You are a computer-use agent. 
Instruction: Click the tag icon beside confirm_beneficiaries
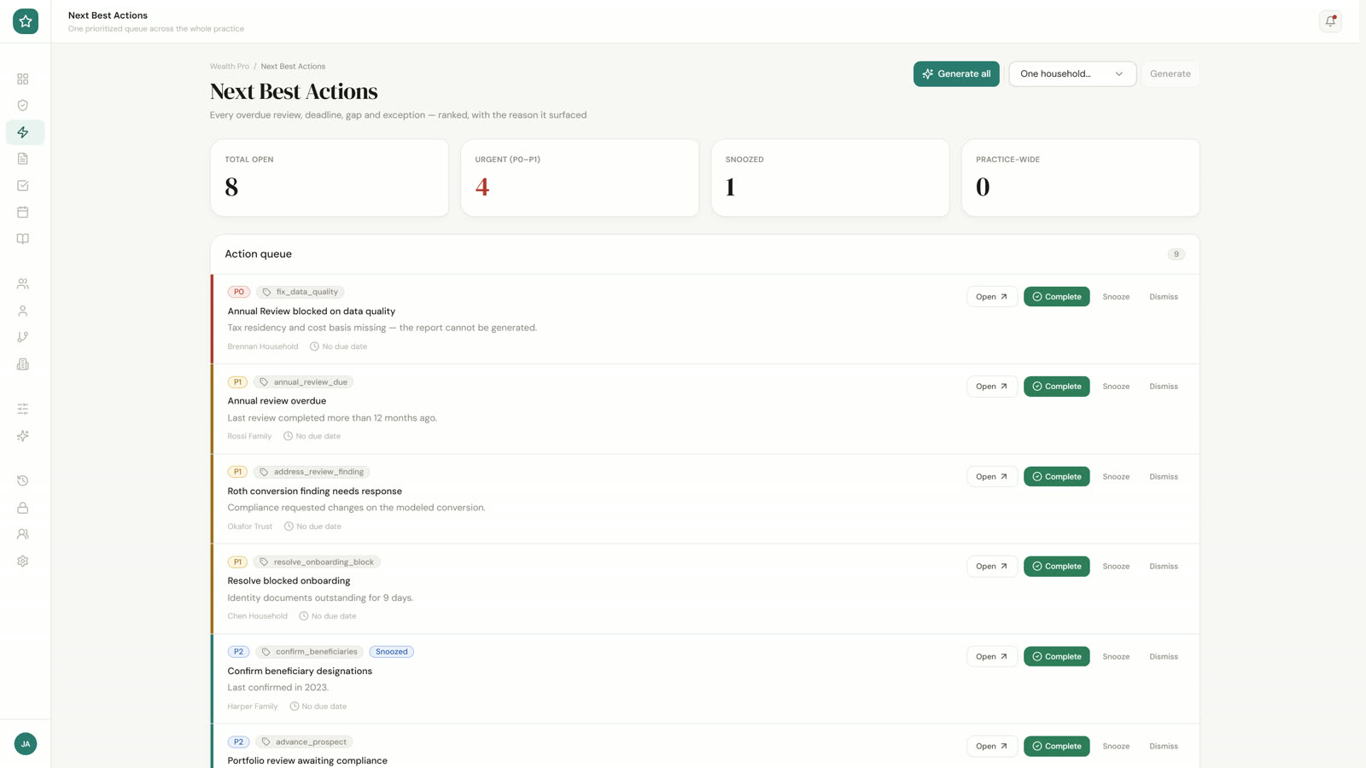[266, 652]
